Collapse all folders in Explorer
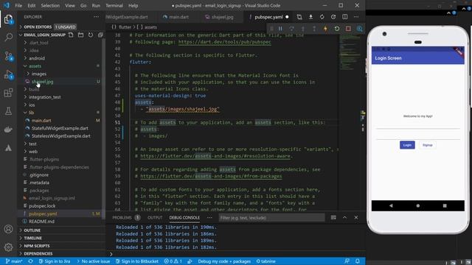Viewport: 472px width, 265px height. click(100, 35)
